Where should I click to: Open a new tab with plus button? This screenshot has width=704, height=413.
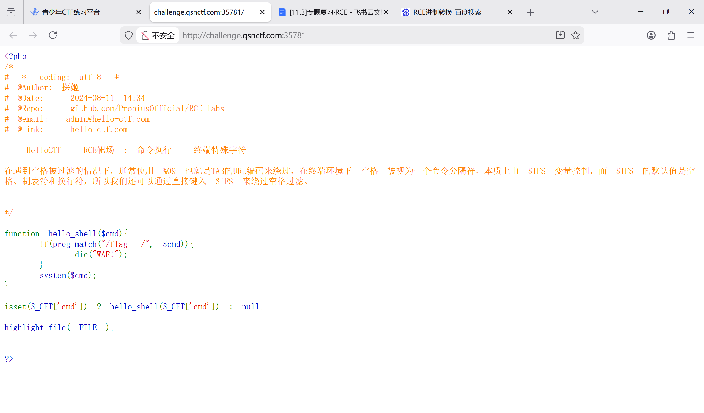coord(530,12)
